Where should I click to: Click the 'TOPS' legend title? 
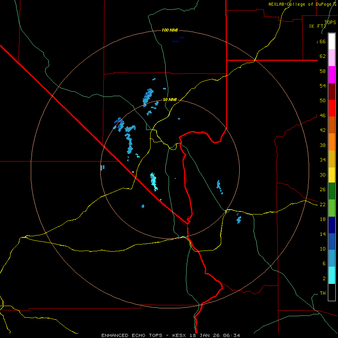pyautogui.click(x=330, y=22)
